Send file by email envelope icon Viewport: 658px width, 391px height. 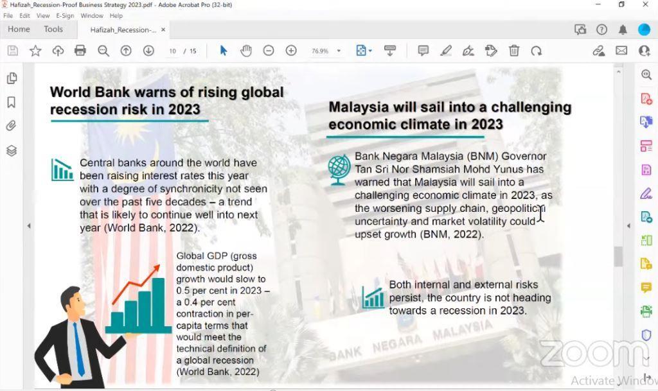tap(621, 51)
